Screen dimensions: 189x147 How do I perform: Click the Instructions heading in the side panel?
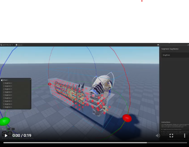coord(166,122)
